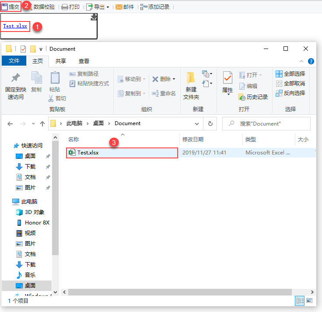Select 3D 对象 in navigation pane
Screen dimensions: 322x312
coord(30,212)
